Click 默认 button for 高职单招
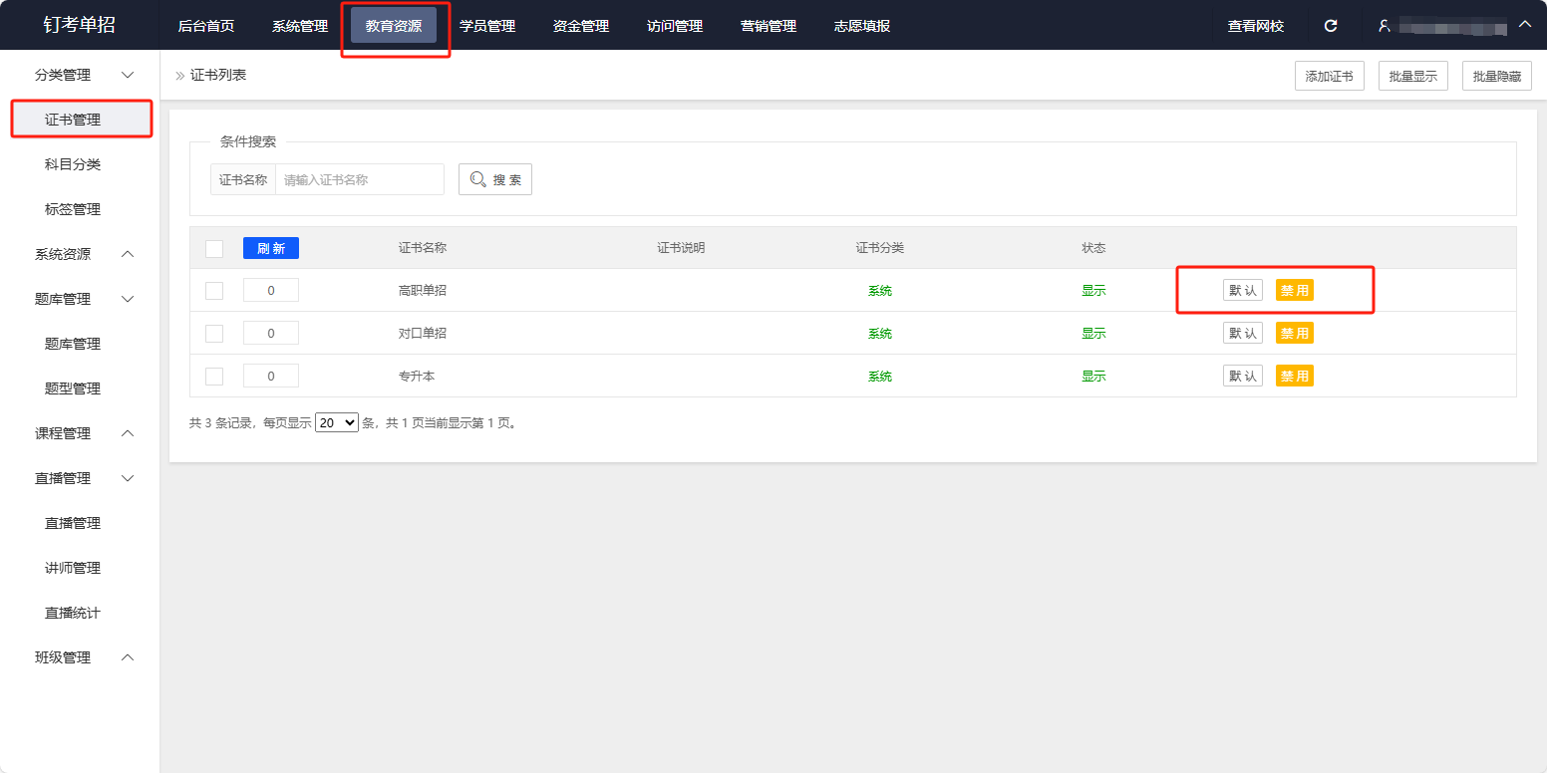Viewport: 1547px width, 773px height. (x=1243, y=291)
